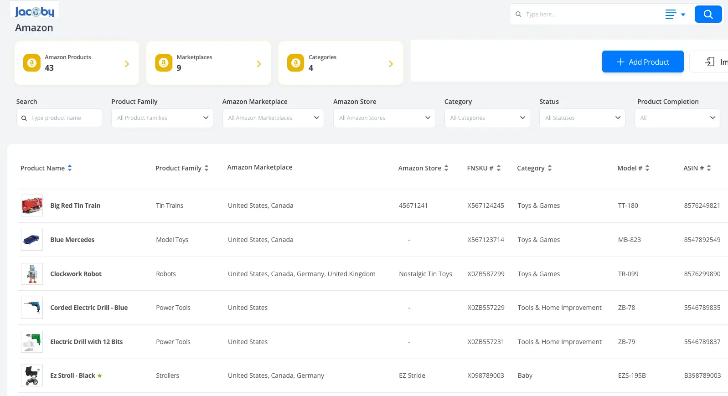Image resolution: width=728 pixels, height=396 pixels.
Task: Sort by Model # column arrows
Action: pos(647,168)
